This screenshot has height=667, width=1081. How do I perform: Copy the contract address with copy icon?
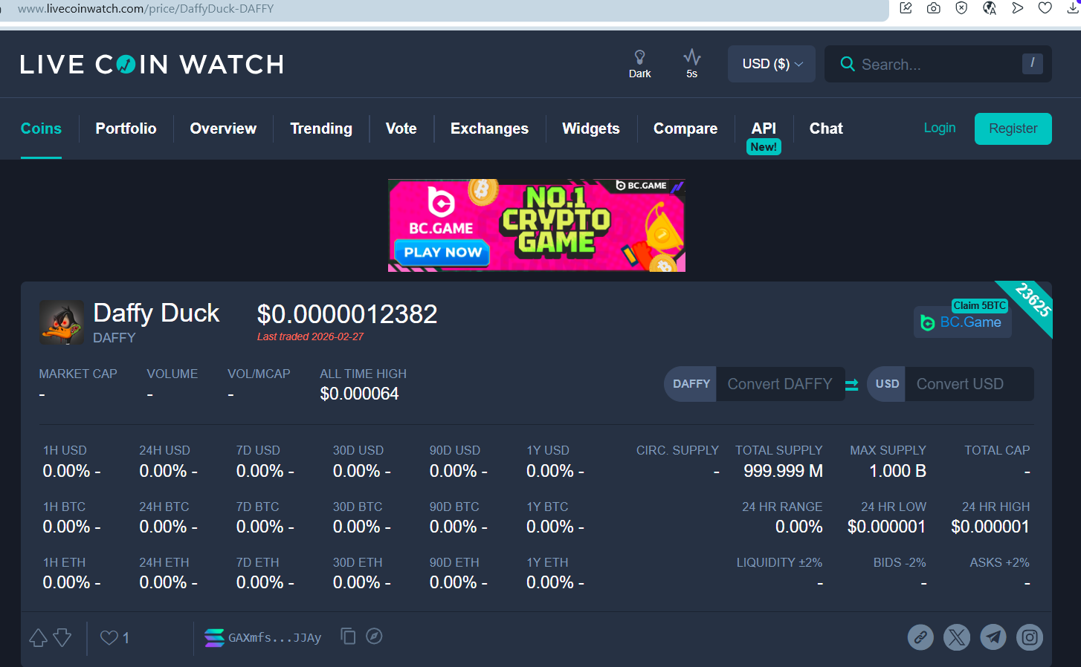pyautogui.click(x=348, y=636)
